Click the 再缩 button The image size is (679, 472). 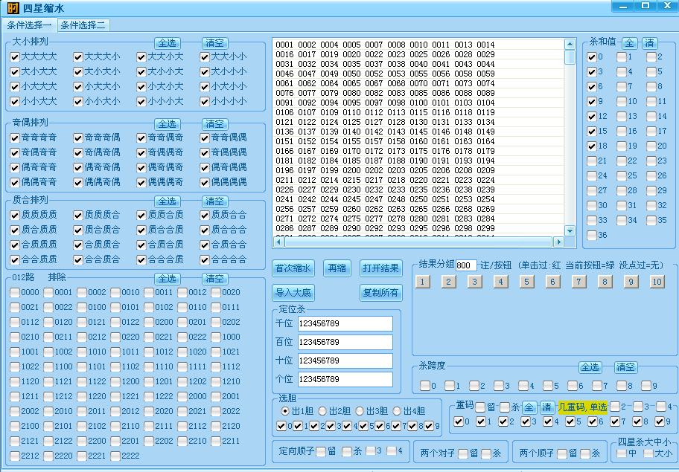click(x=337, y=268)
